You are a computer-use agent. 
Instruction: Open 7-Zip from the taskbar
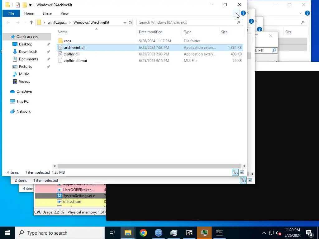tap(189, 233)
